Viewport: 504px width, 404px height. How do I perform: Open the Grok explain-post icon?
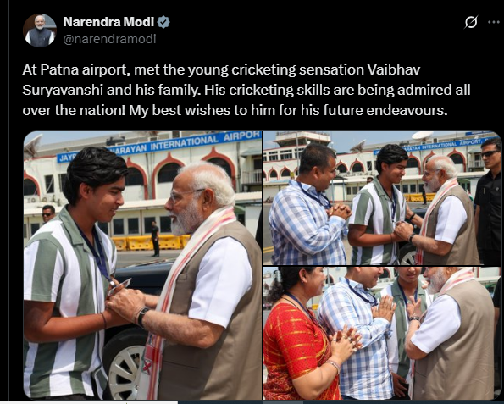[x=471, y=22]
